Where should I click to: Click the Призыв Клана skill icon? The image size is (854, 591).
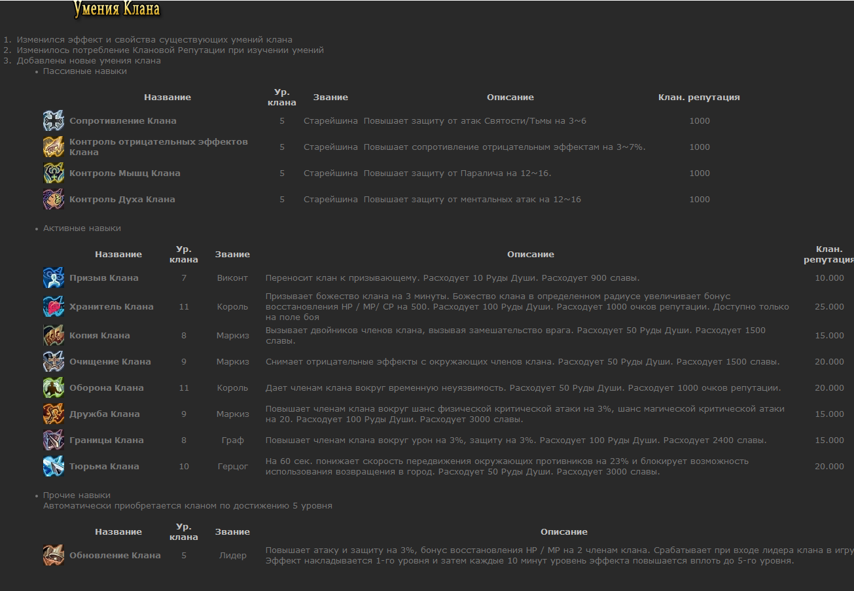[54, 278]
